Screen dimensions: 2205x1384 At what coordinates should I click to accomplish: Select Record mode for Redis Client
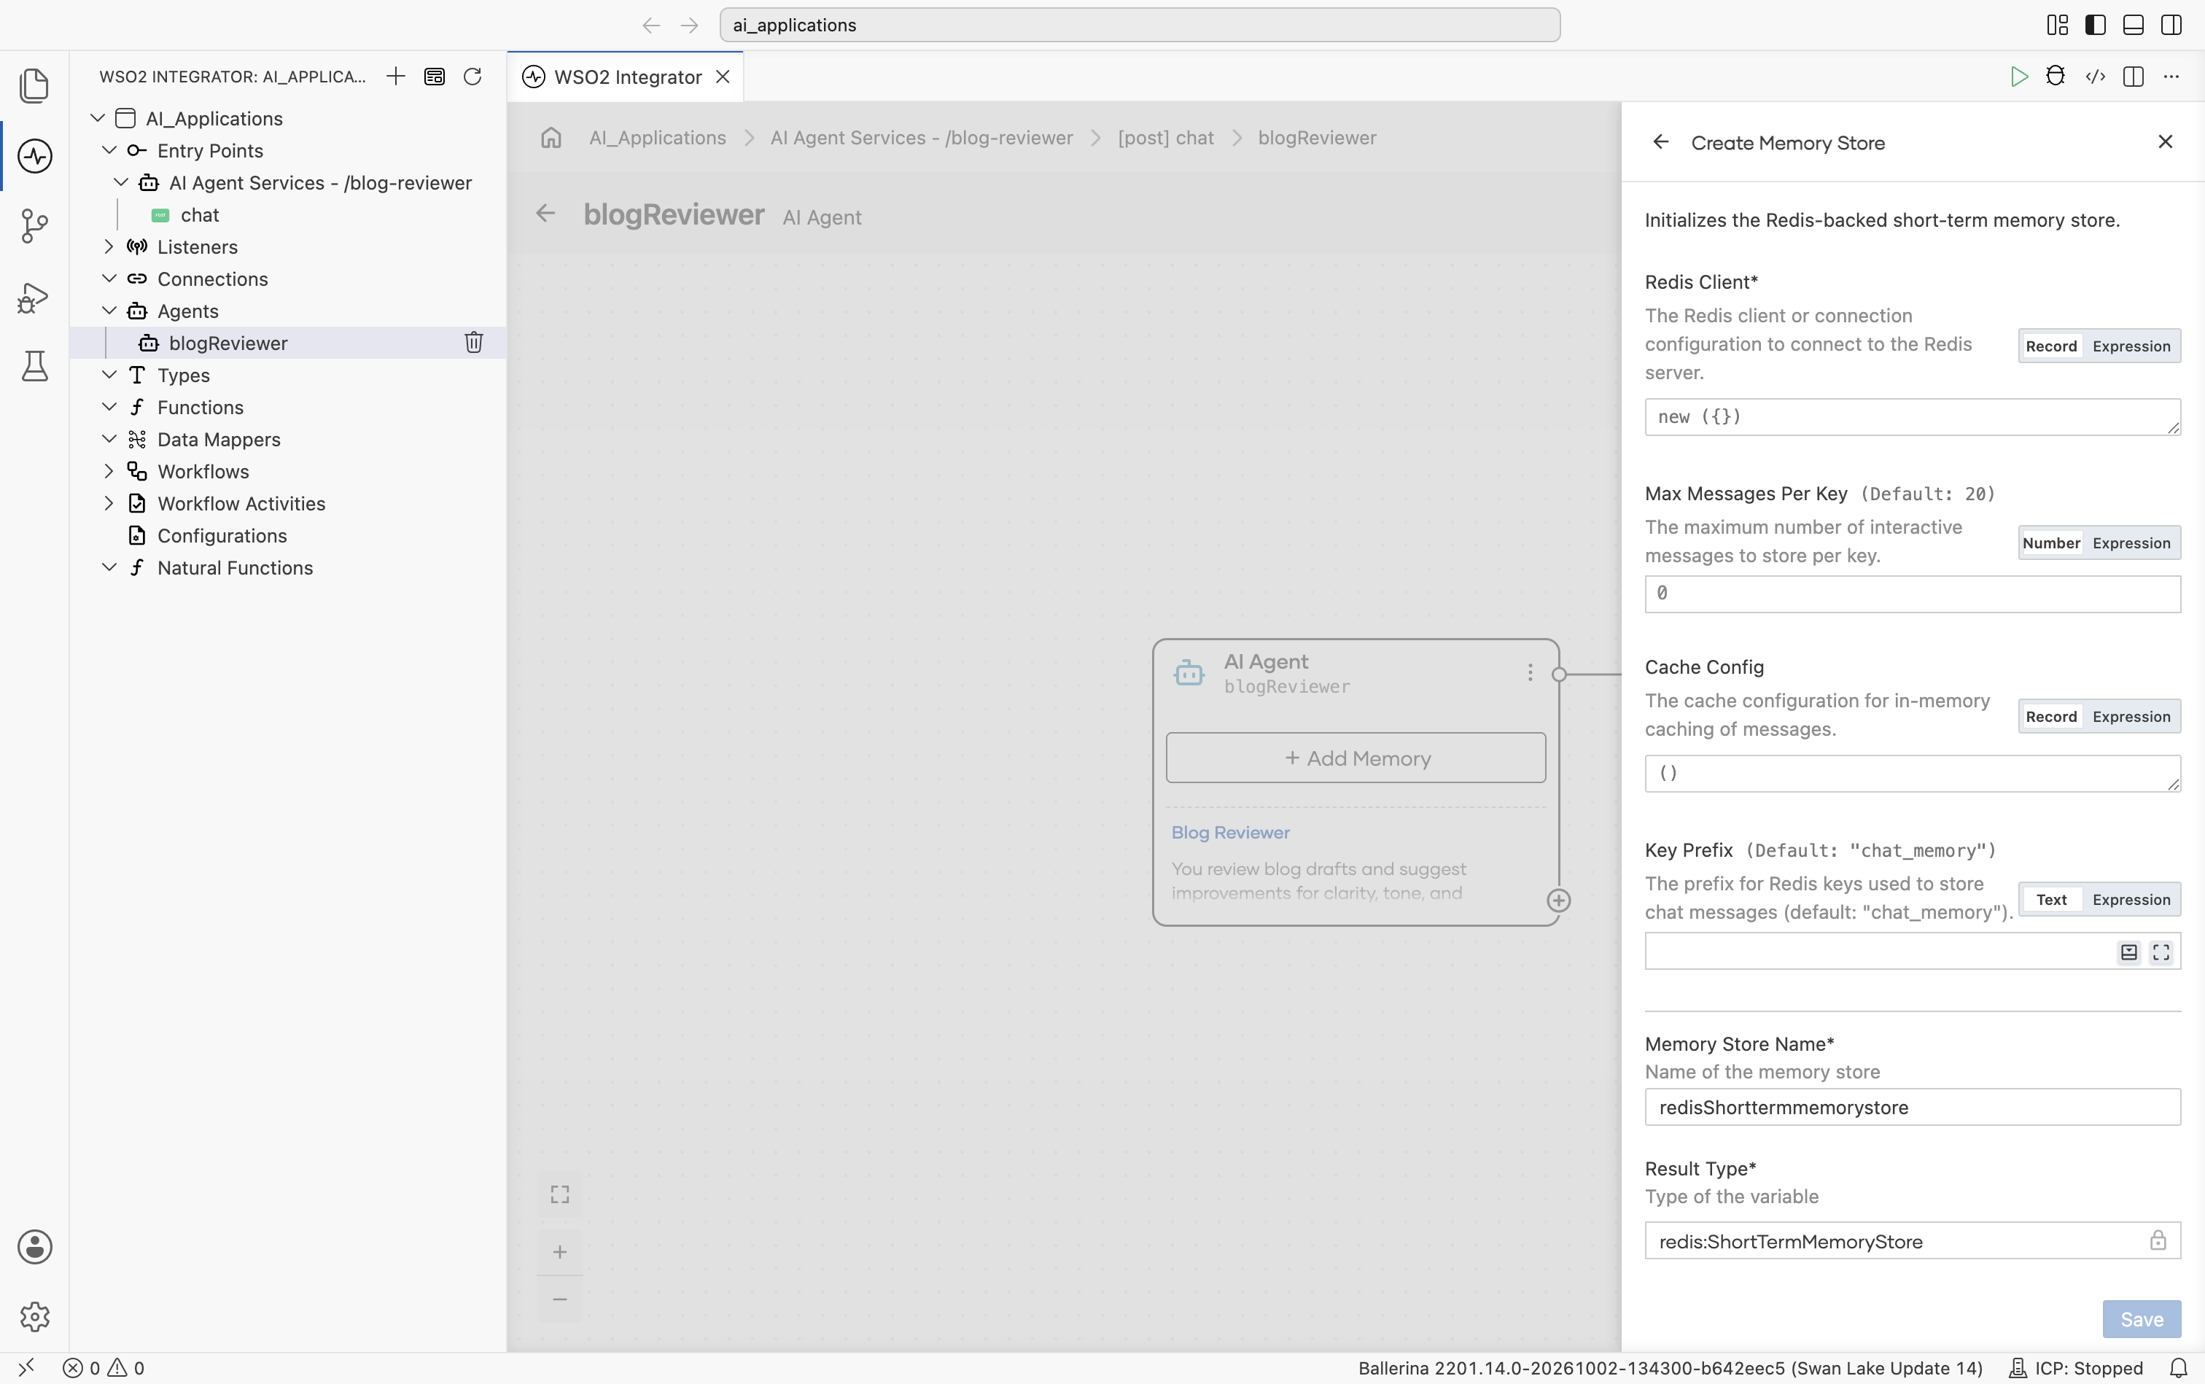pyautogui.click(x=2051, y=346)
